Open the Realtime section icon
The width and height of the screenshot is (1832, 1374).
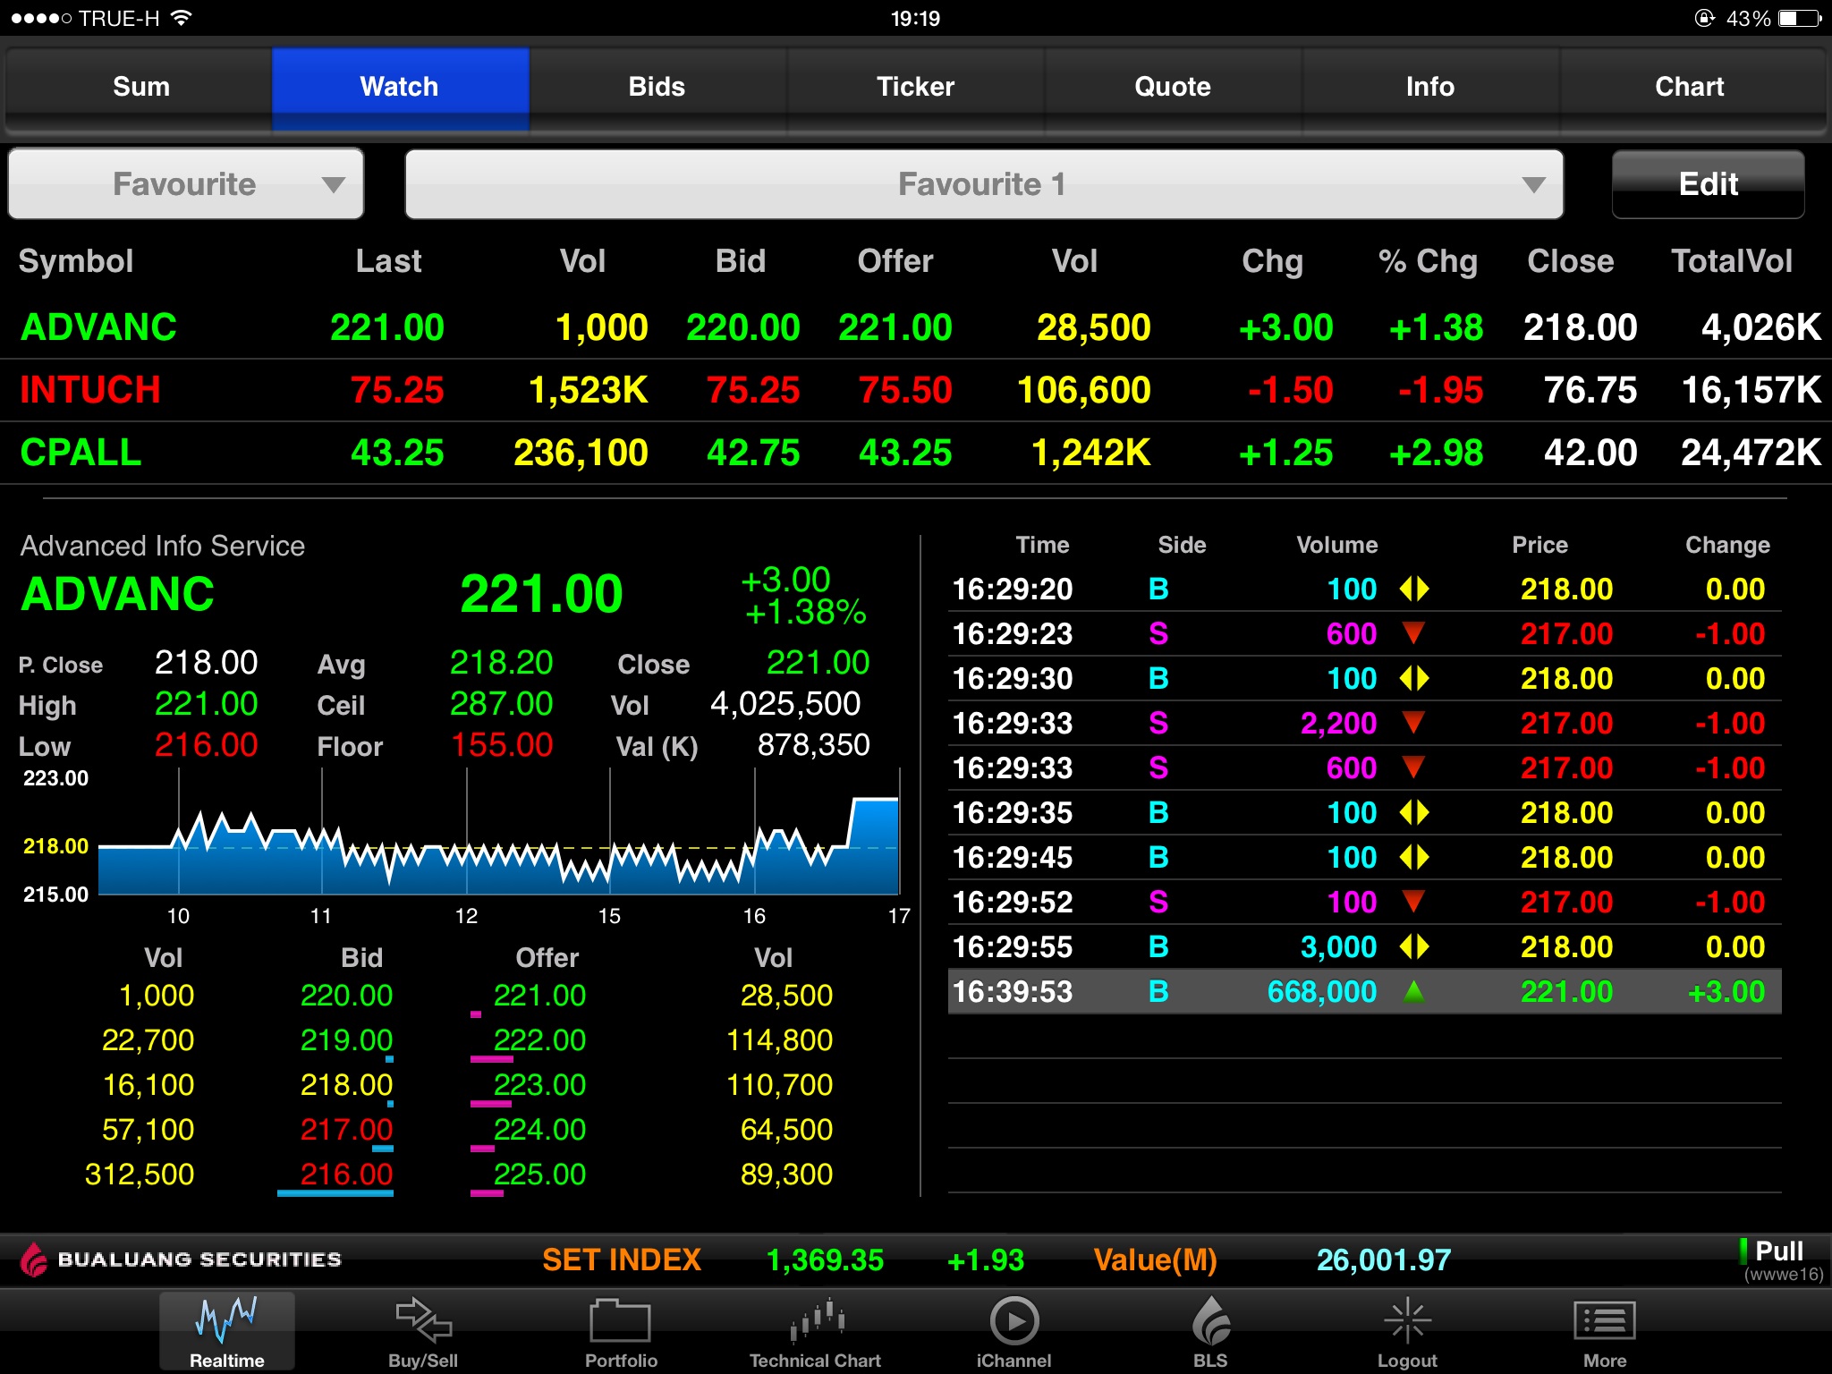(226, 1329)
